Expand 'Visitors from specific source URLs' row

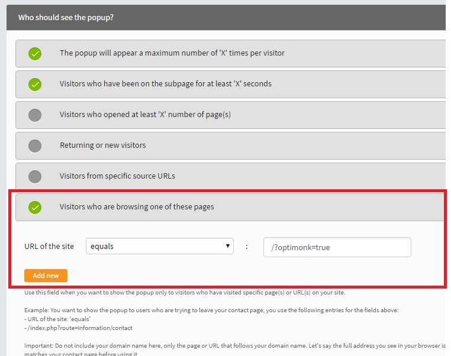pyautogui.click(x=230, y=176)
